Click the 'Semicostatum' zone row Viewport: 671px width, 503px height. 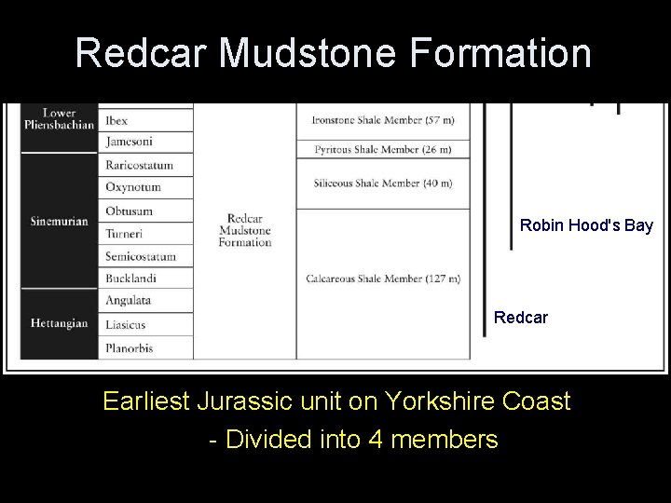(145, 256)
